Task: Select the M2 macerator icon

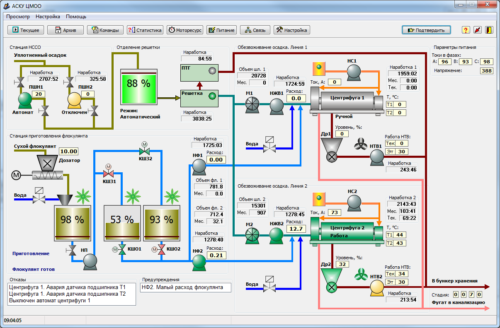Action: tap(252, 235)
